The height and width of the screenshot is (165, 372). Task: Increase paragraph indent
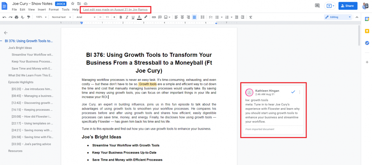(242, 17)
